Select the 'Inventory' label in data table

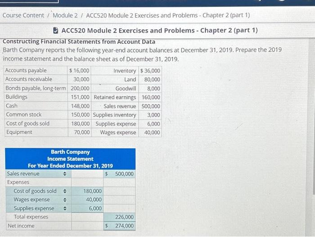[x=125, y=71]
